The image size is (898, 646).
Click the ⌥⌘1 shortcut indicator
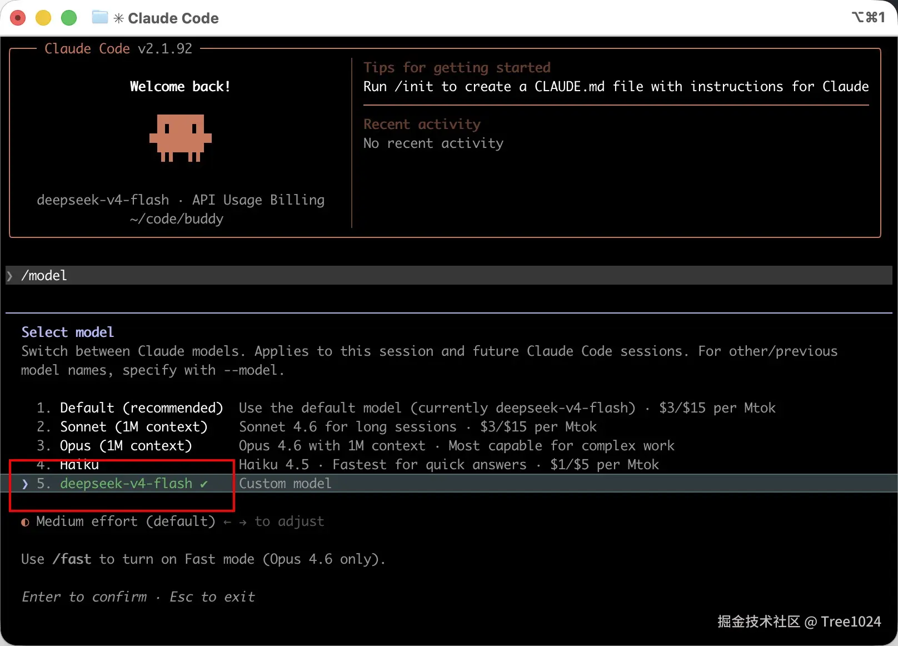(x=868, y=18)
